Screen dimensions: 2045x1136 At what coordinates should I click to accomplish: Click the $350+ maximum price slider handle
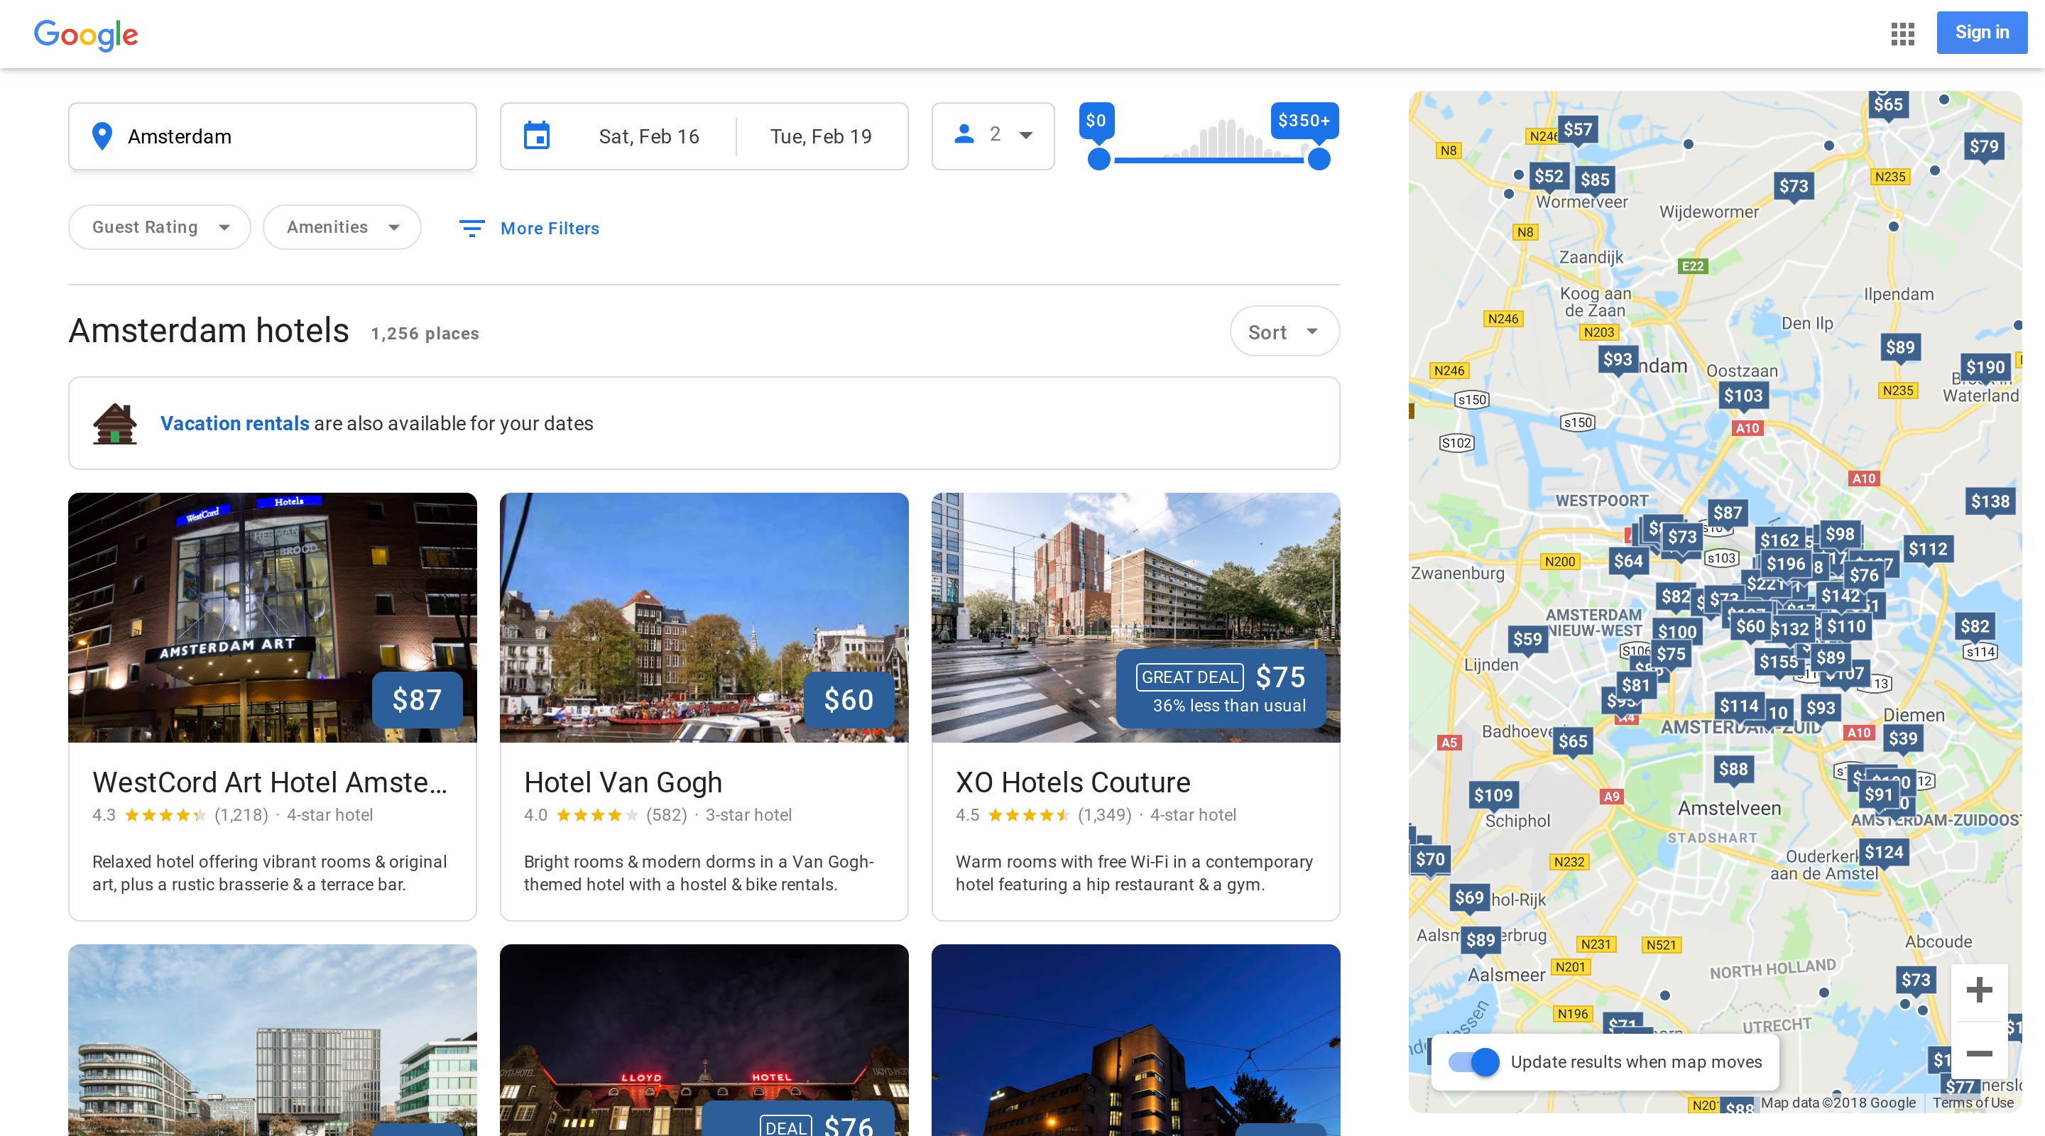pyautogui.click(x=1319, y=160)
